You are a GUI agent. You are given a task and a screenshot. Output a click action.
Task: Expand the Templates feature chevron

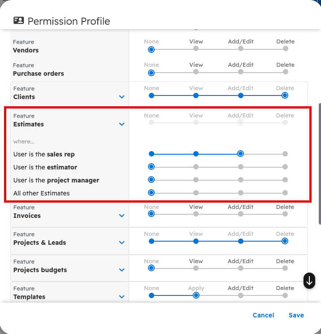[x=121, y=297]
